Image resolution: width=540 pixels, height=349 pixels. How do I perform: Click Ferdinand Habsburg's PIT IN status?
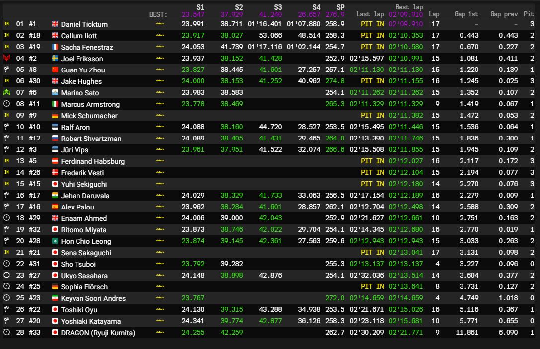coord(372,161)
